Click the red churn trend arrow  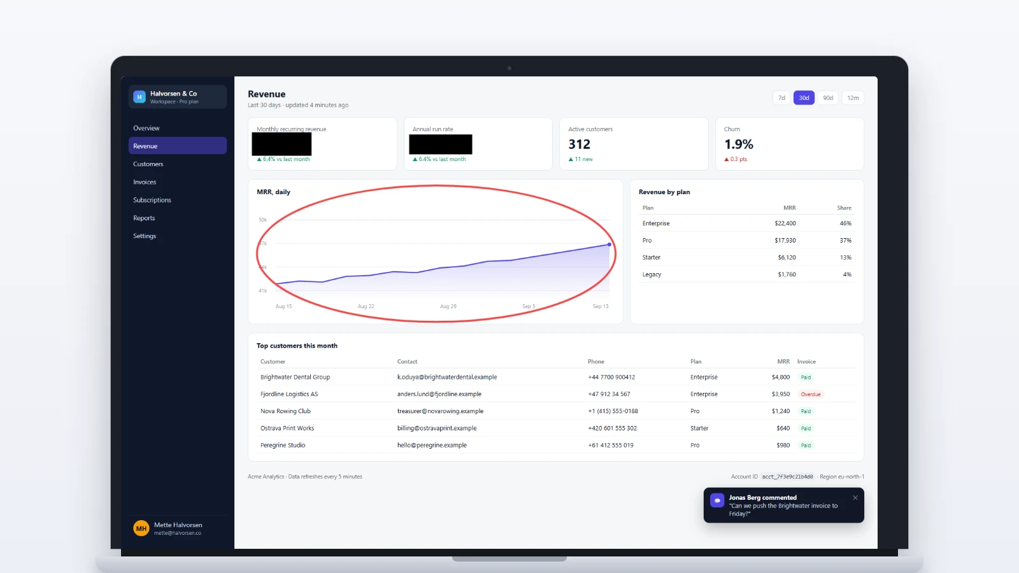[727, 159]
